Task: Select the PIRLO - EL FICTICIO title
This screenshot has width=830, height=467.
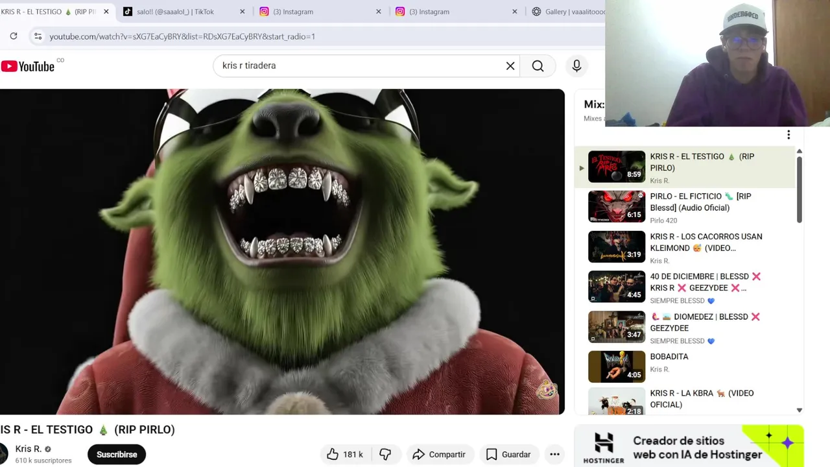Action: (700, 202)
